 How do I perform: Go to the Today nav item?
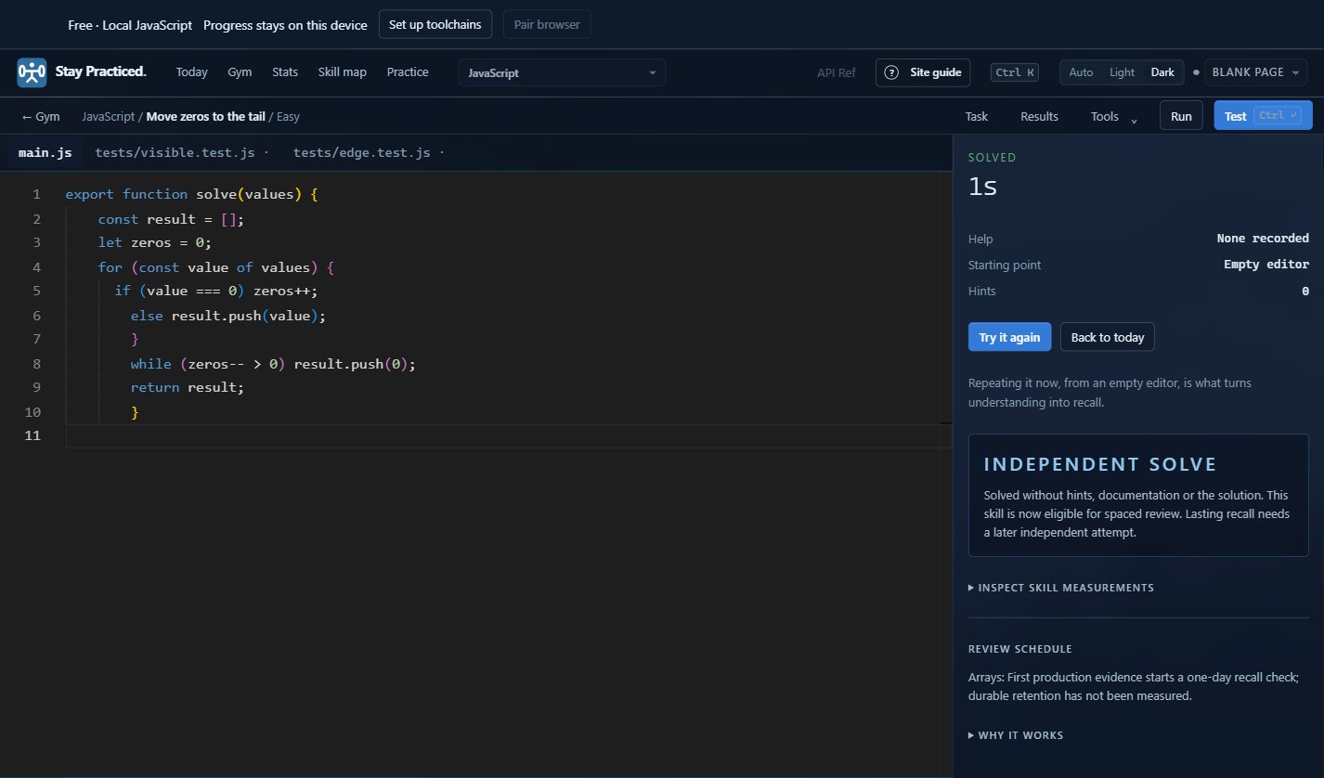click(192, 72)
